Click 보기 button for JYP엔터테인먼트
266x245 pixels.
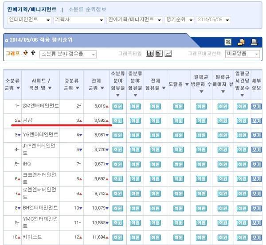[256, 150]
